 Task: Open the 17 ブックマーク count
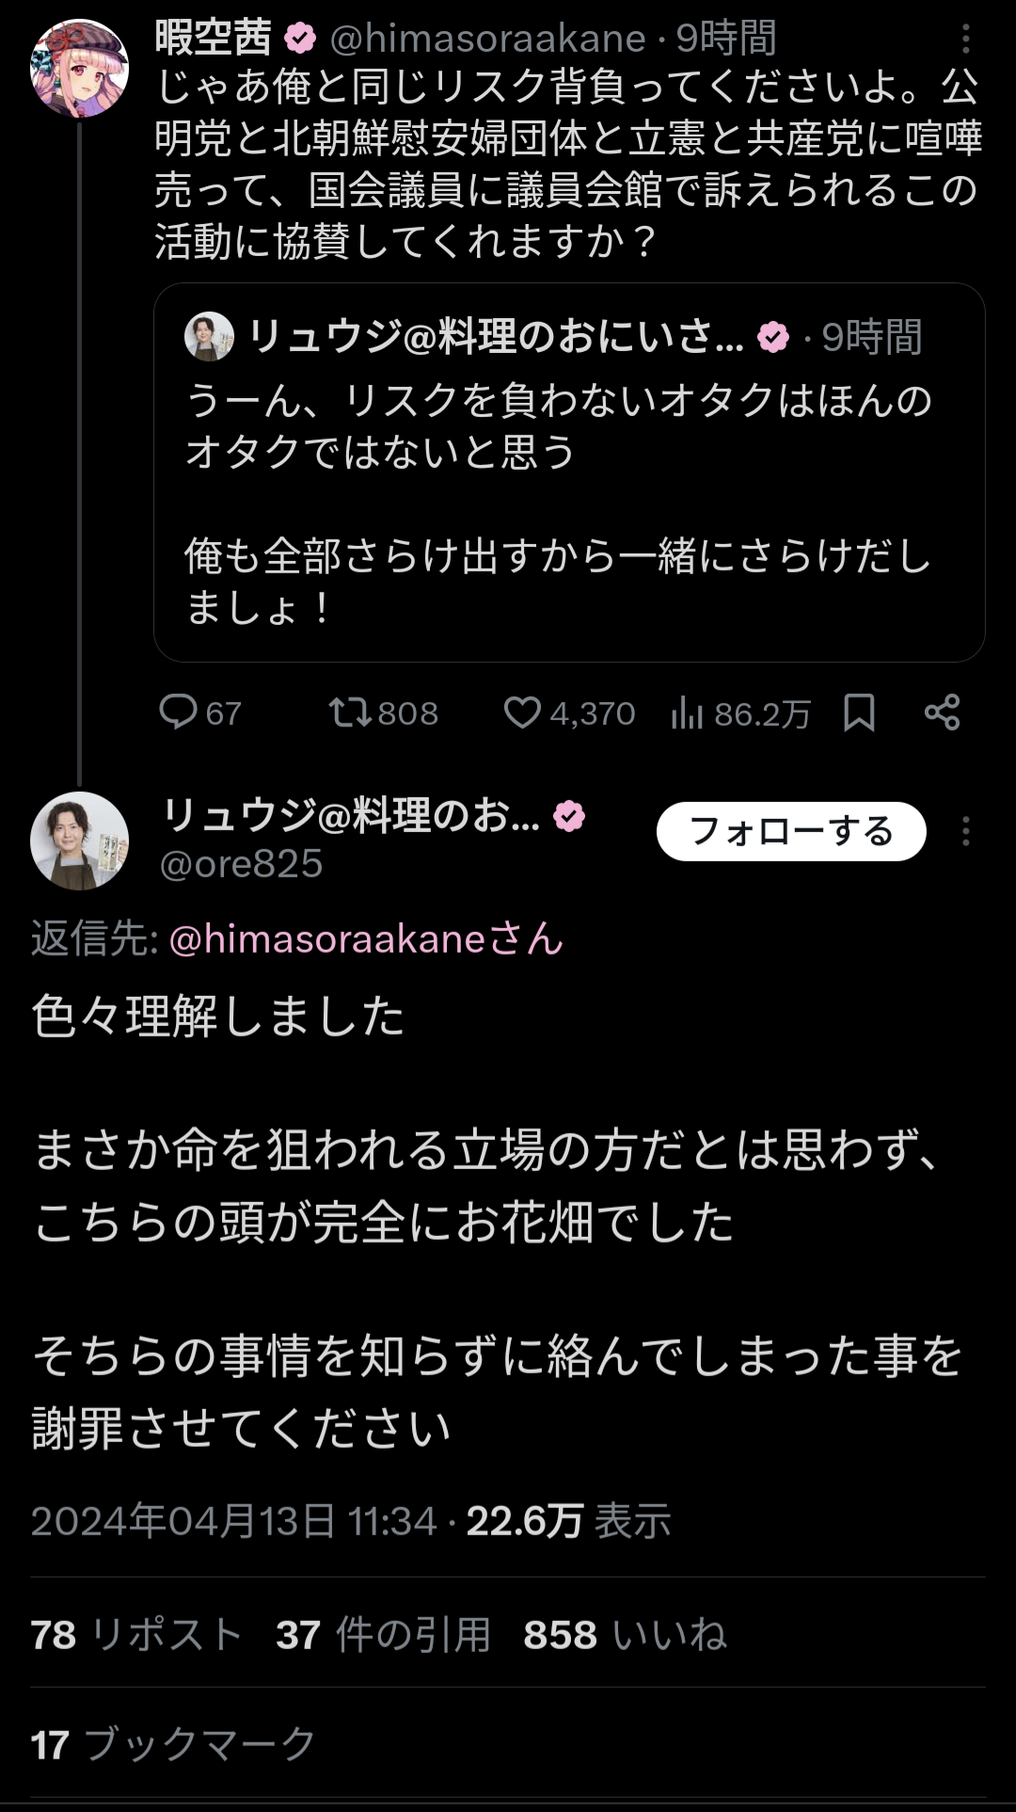pyautogui.click(x=173, y=1744)
